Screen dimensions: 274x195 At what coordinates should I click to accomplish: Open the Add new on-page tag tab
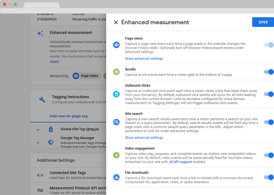pos(69,116)
